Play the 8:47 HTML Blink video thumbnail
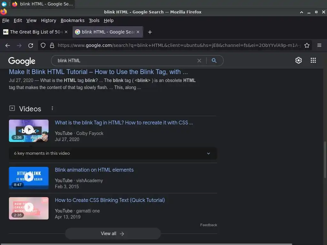327x245 pixels. (x=29, y=178)
